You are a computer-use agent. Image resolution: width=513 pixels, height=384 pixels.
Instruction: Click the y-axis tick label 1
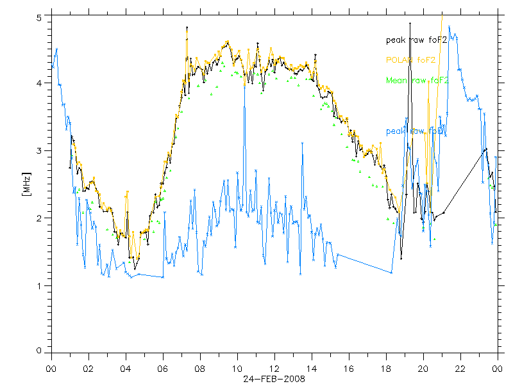pyautogui.click(x=39, y=286)
